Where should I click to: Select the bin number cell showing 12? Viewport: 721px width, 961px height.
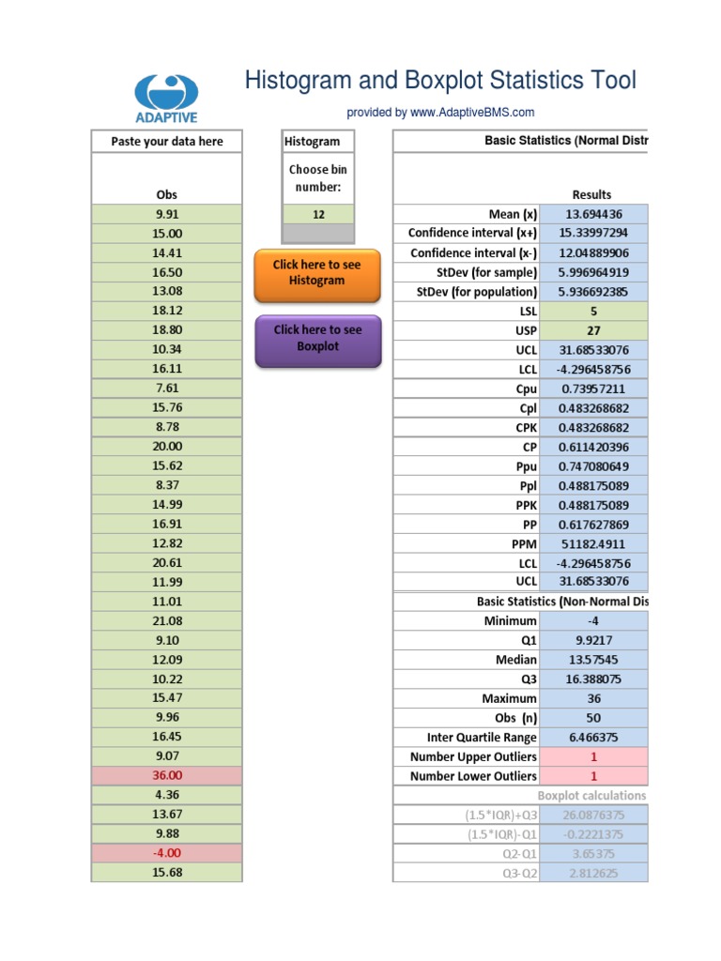[x=318, y=214]
